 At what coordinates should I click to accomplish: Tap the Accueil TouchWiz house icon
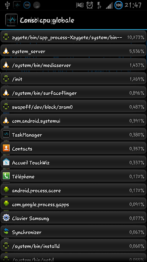click(6, 162)
